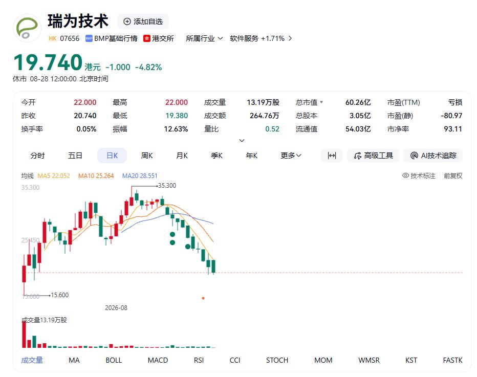Screen dimensions: 477x377
Task: Expand the 所属行业 dropdown
Action: pyautogui.click(x=204, y=38)
